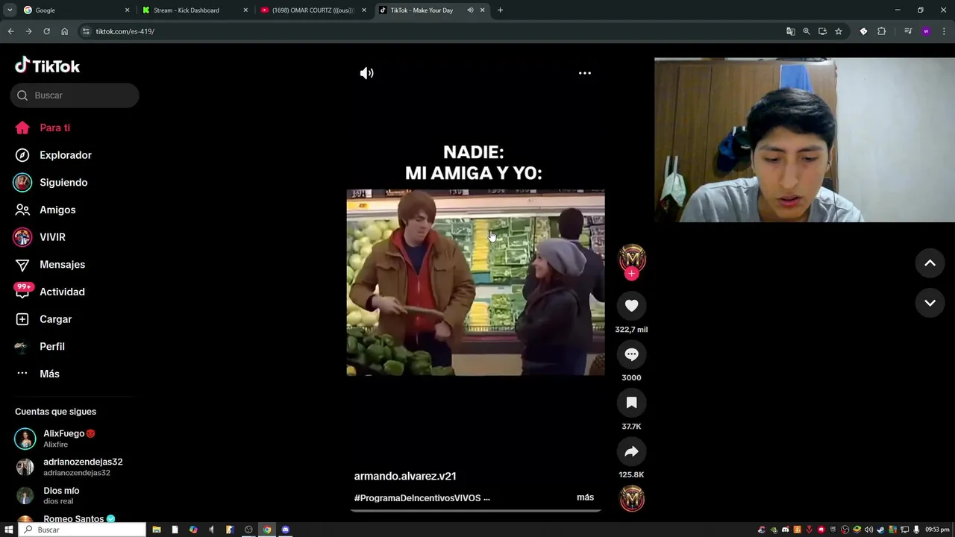Translate this page icon
The width and height of the screenshot is (955, 537).
coord(790,31)
